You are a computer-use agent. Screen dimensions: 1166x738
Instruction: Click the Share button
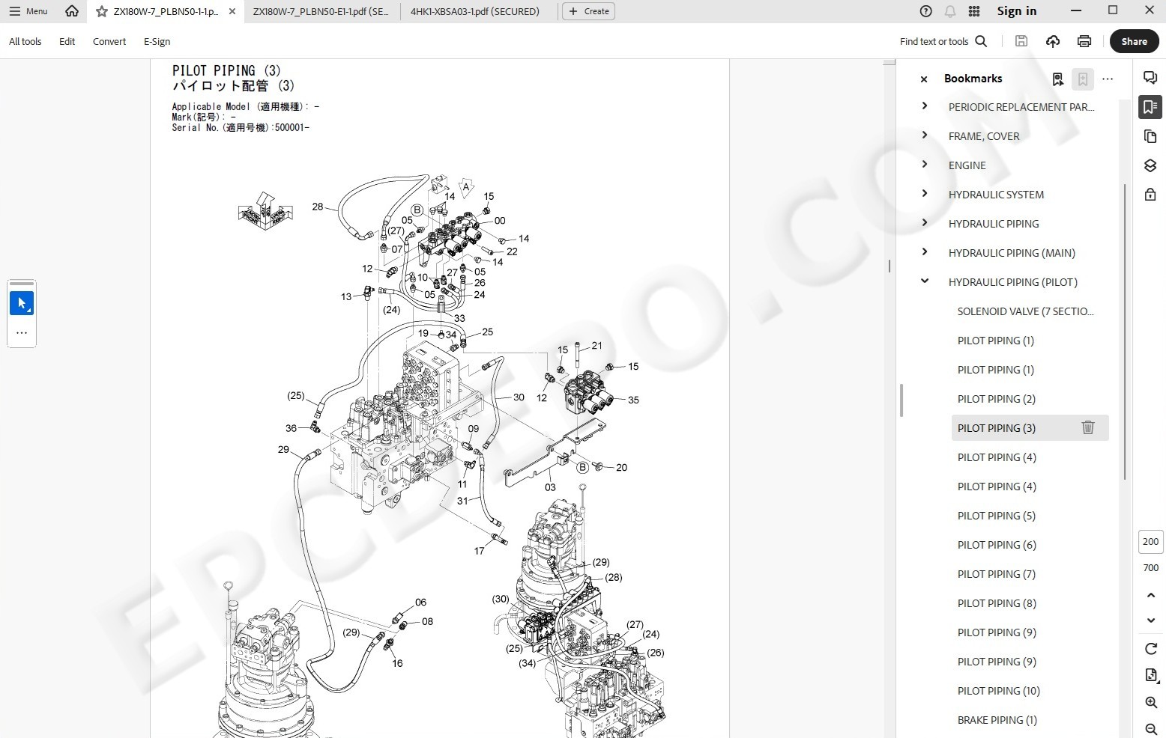point(1134,41)
